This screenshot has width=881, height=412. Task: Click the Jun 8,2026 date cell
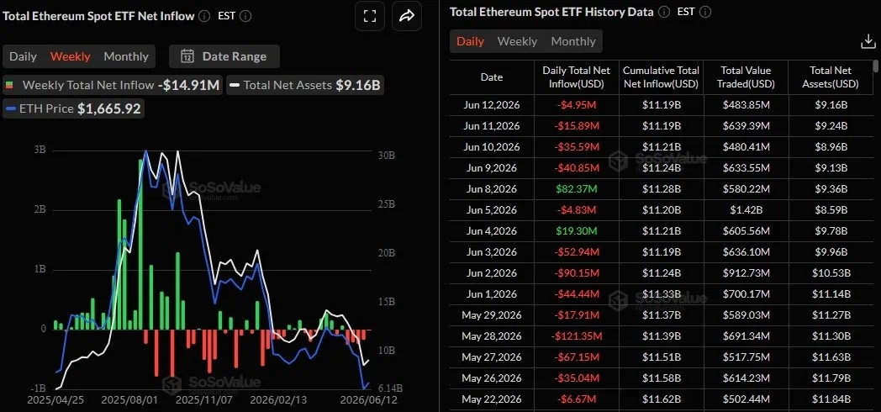[492, 189]
